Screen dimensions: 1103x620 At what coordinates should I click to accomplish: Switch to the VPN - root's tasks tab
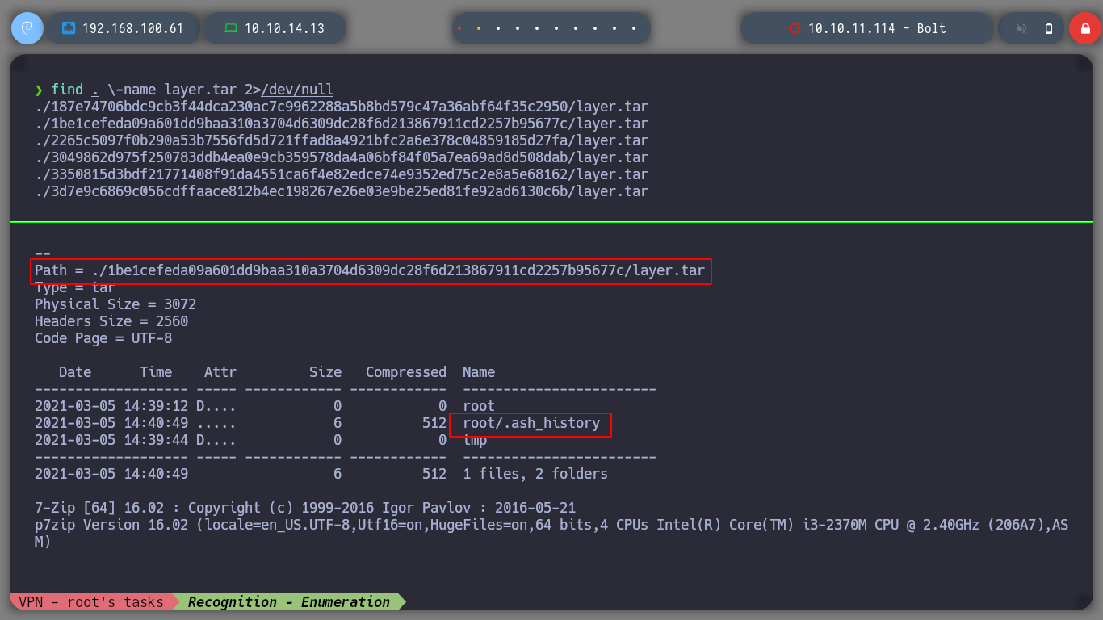click(90, 602)
